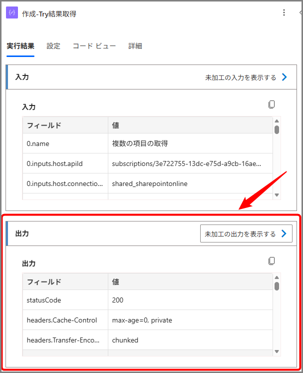303x373 pixels.
Task: Open the 設定 tab
Action: point(53,46)
